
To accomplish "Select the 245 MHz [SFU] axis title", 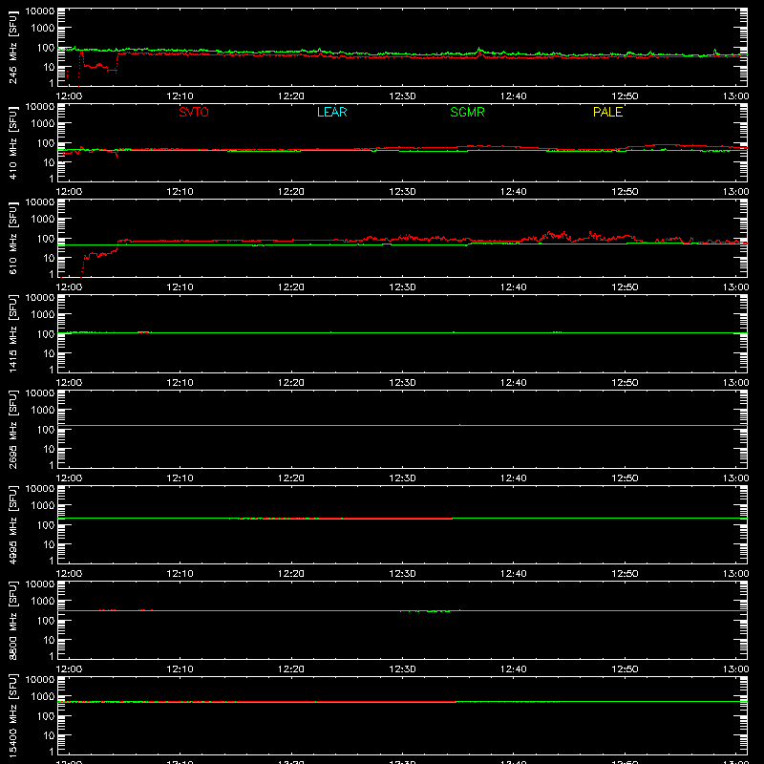I will point(13,47).
